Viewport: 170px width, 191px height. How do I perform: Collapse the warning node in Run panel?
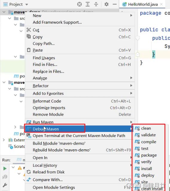13,167
